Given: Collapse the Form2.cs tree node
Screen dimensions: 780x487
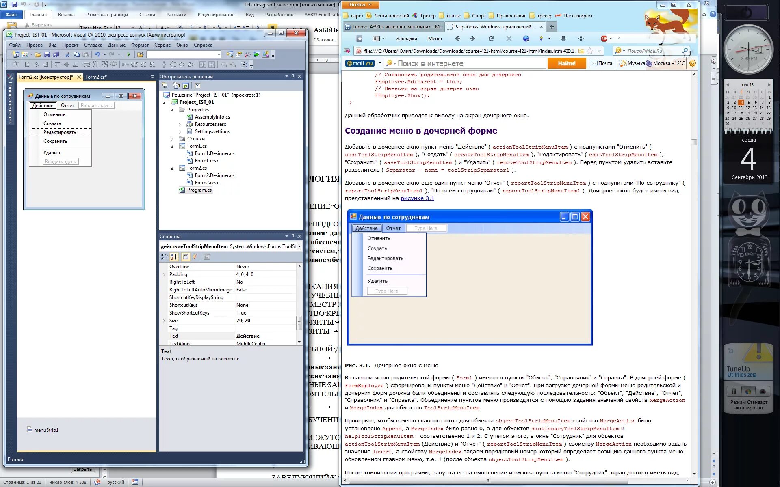Looking at the screenshot, I should [x=172, y=168].
